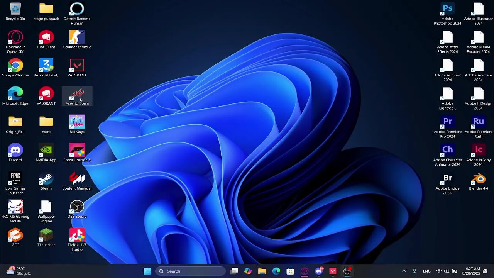This screenshot has width=494, height=278.
Task: Select the 3uTools(32bit) shortcut
Action: (x=46, y=68)
